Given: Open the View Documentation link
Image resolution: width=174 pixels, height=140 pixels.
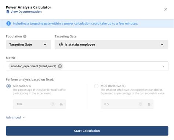Looking at the screenshot, I should click(26, 12).
